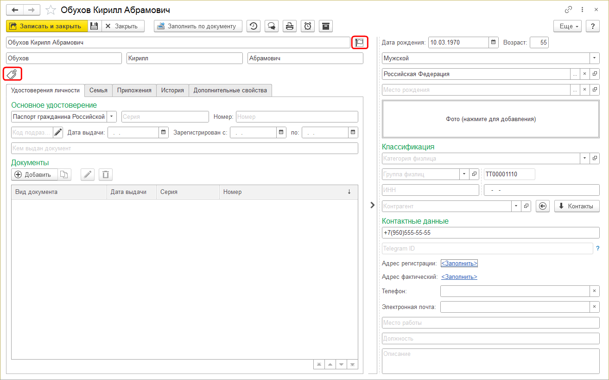Click the Записать и закрыть button
Screen dimensions: 609x380
point(47,26)
